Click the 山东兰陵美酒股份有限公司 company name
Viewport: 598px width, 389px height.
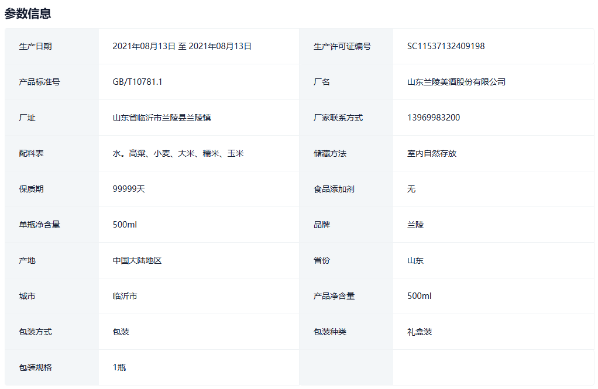click(456, 82)
